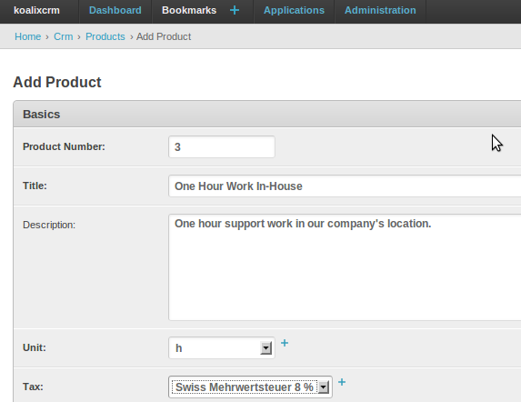
Task: Add a new Unit with the plus icon
Action: tap(285, 343)
